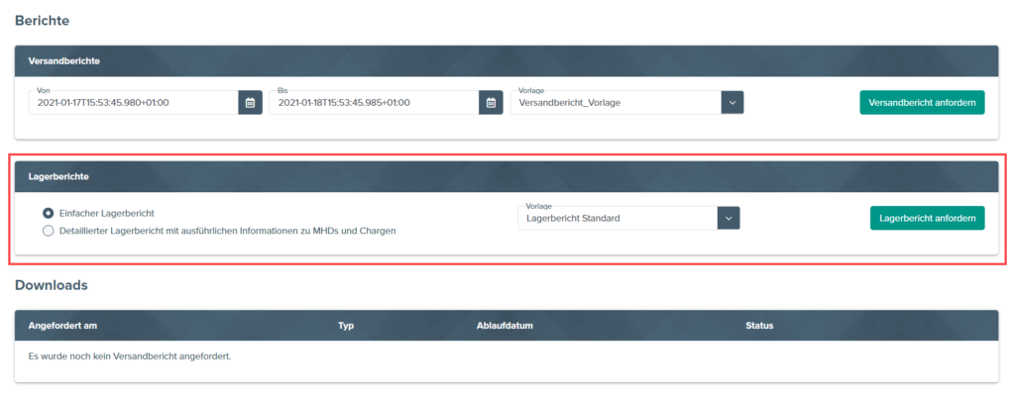Click the Versandbericht anfordern button

(922, 102)
